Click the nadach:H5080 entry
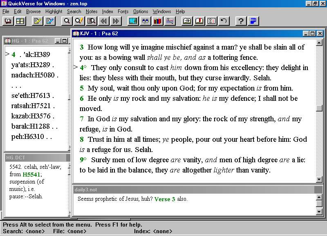327x236 pixels. pyautogui.click(x=33, y=75)
